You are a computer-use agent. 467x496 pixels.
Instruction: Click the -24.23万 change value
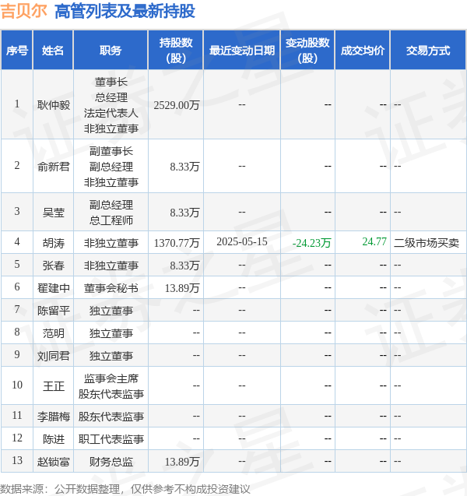pos(312,243)
